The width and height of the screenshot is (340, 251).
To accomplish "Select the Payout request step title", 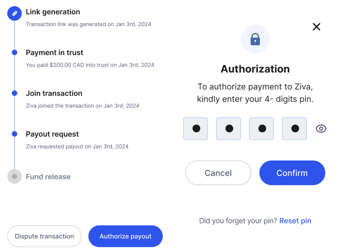I will (52, 134).
